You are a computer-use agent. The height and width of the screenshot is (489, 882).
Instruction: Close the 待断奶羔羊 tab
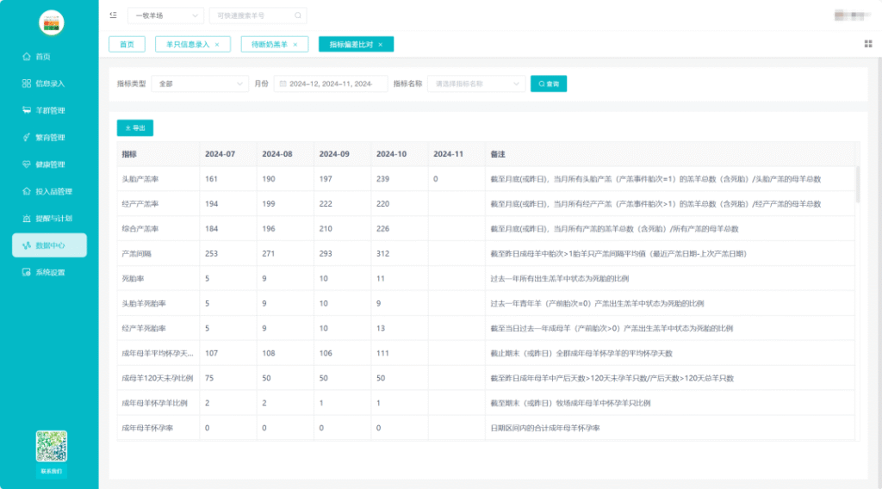point(295,45)
